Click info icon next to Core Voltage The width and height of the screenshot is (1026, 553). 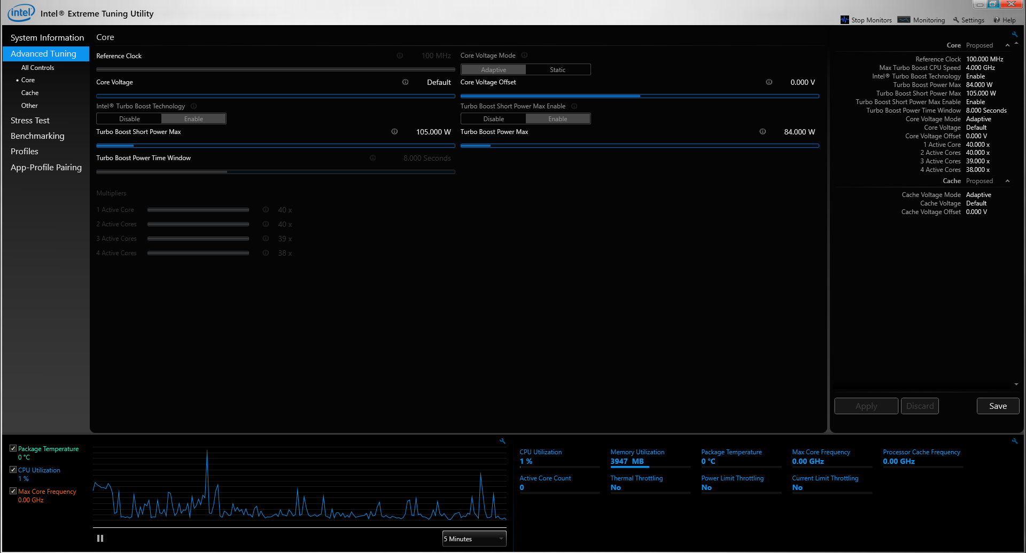coord(405,82)
